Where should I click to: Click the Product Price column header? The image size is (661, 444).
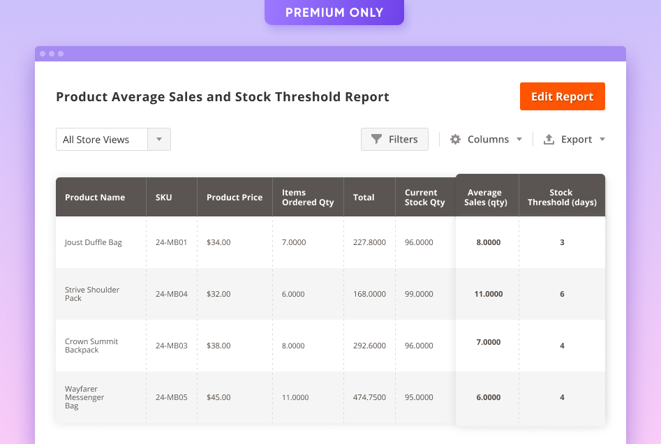coord(235,198)
